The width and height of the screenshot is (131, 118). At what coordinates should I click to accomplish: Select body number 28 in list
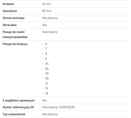pos(47,69)
